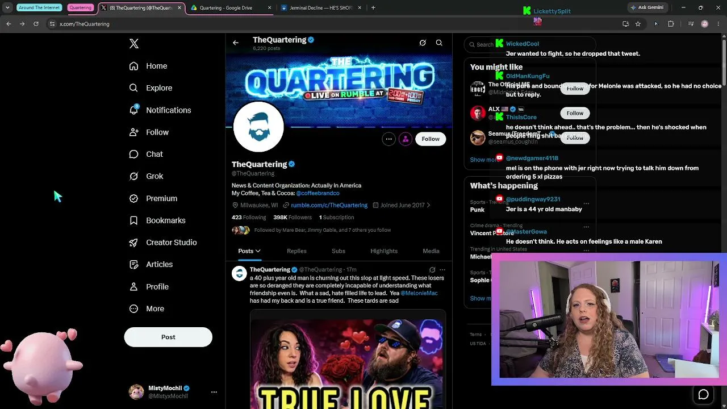
Task: Open the Chat bubble icon
Action: (133, 154)
